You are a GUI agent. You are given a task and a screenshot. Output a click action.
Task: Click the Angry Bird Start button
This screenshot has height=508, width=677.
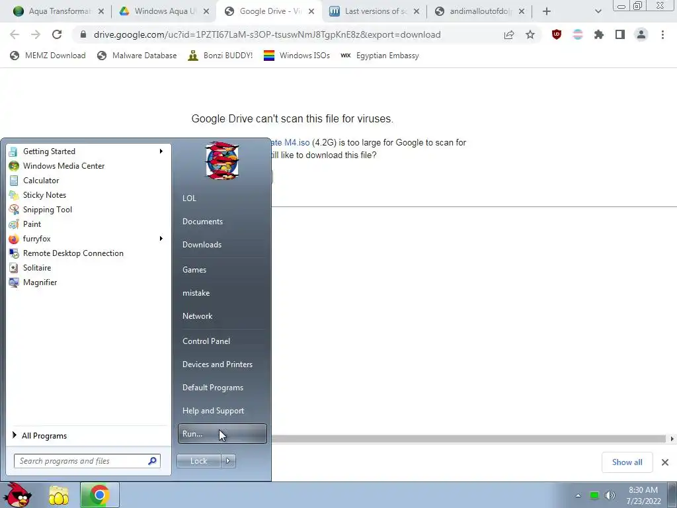click(17, 495)
